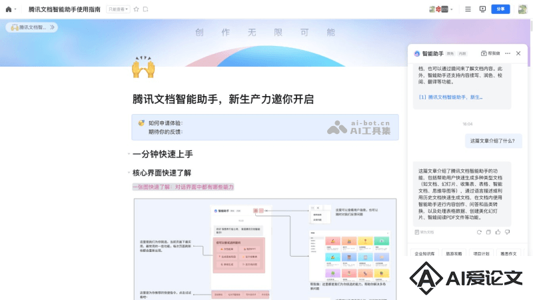Click the user message 这篇文章介绍了什么?
Image resolution: width=533 pixels, height=300 pixels.
coord(492,141)
